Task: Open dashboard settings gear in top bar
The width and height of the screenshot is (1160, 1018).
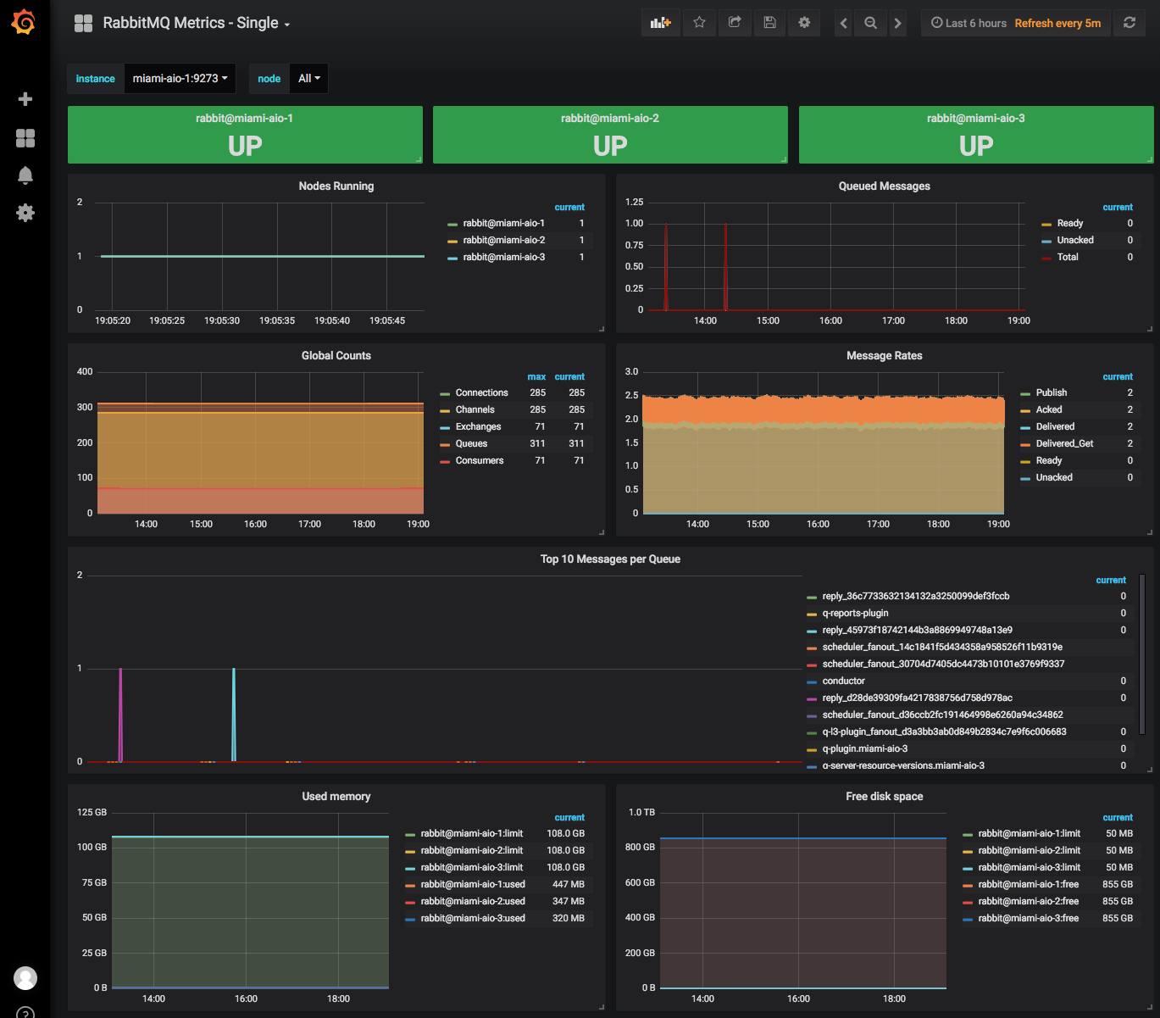Action: [804, 23]
